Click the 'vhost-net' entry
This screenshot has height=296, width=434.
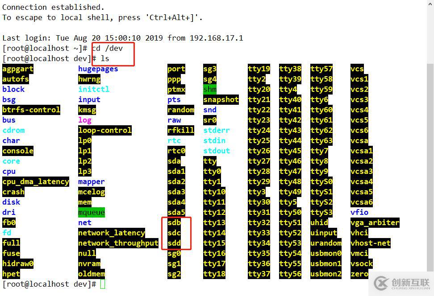370,243
